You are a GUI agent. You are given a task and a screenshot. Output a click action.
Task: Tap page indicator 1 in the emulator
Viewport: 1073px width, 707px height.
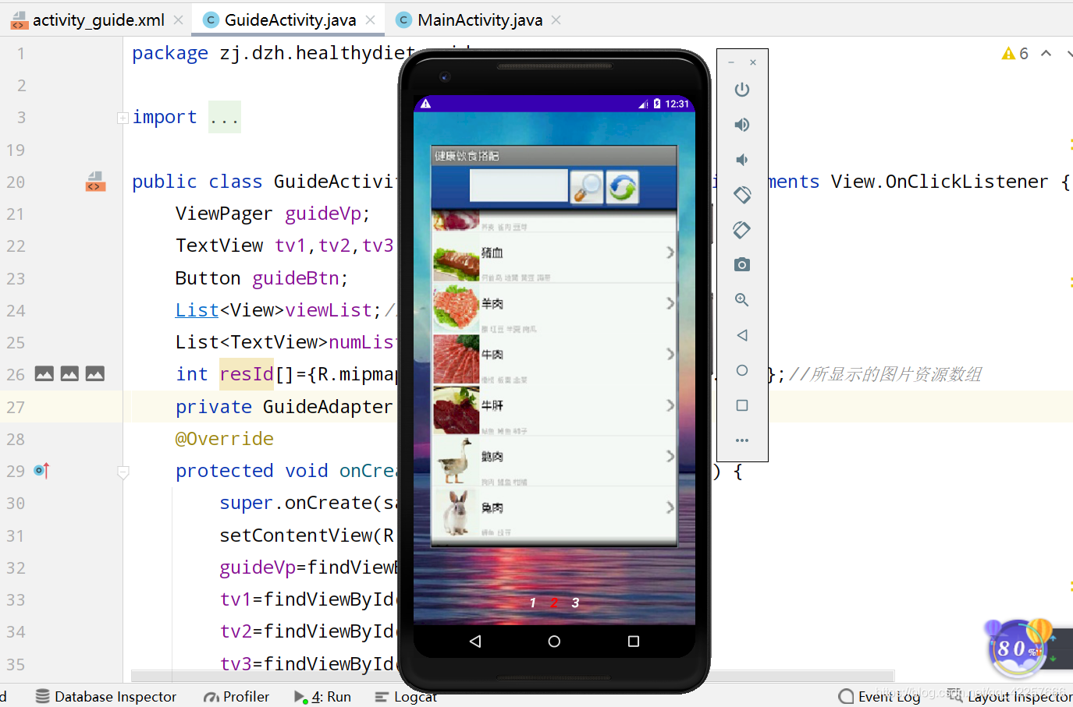533,603
